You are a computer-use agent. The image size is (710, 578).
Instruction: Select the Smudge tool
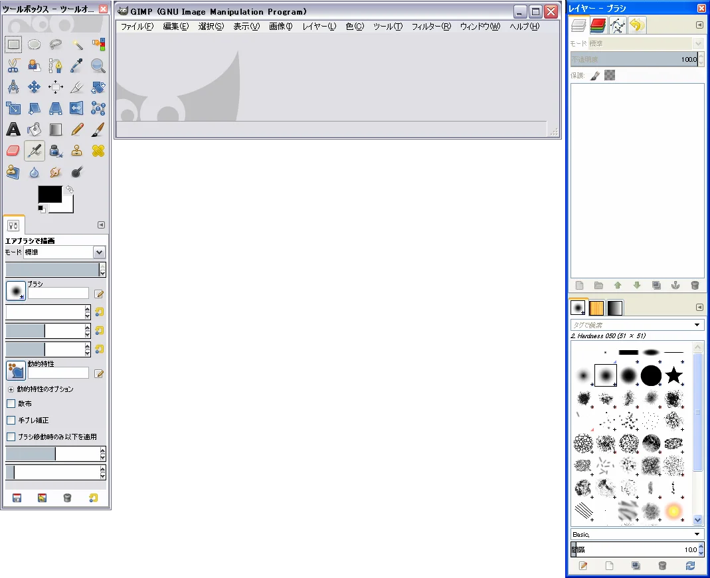tap(56, 172)
